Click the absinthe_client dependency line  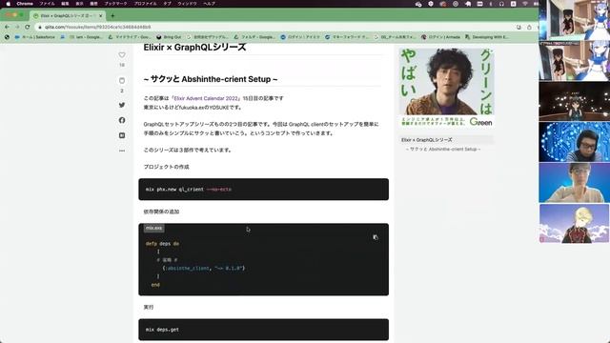[204, 269]
